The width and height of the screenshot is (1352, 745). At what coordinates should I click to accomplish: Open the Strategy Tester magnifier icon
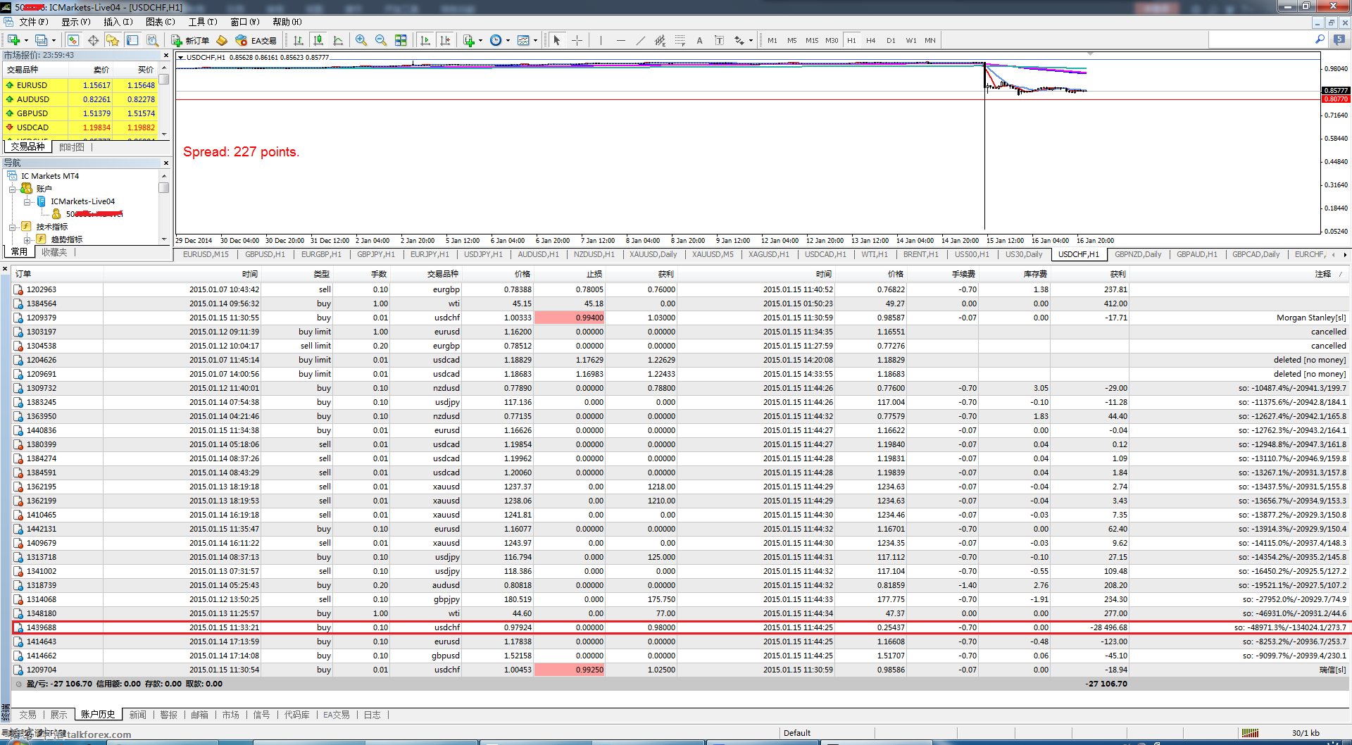point(152,40)
